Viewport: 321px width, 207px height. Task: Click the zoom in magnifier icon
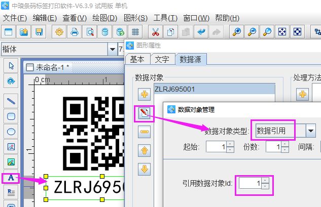tap(236, 32)
